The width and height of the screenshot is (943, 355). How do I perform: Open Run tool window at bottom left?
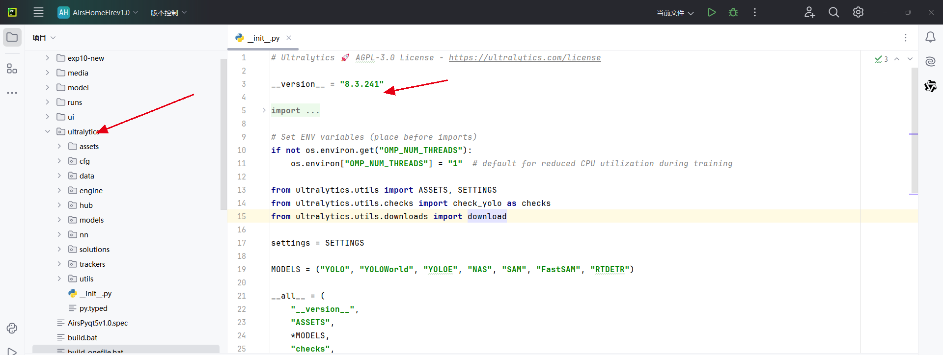click(x=12, y=351)
